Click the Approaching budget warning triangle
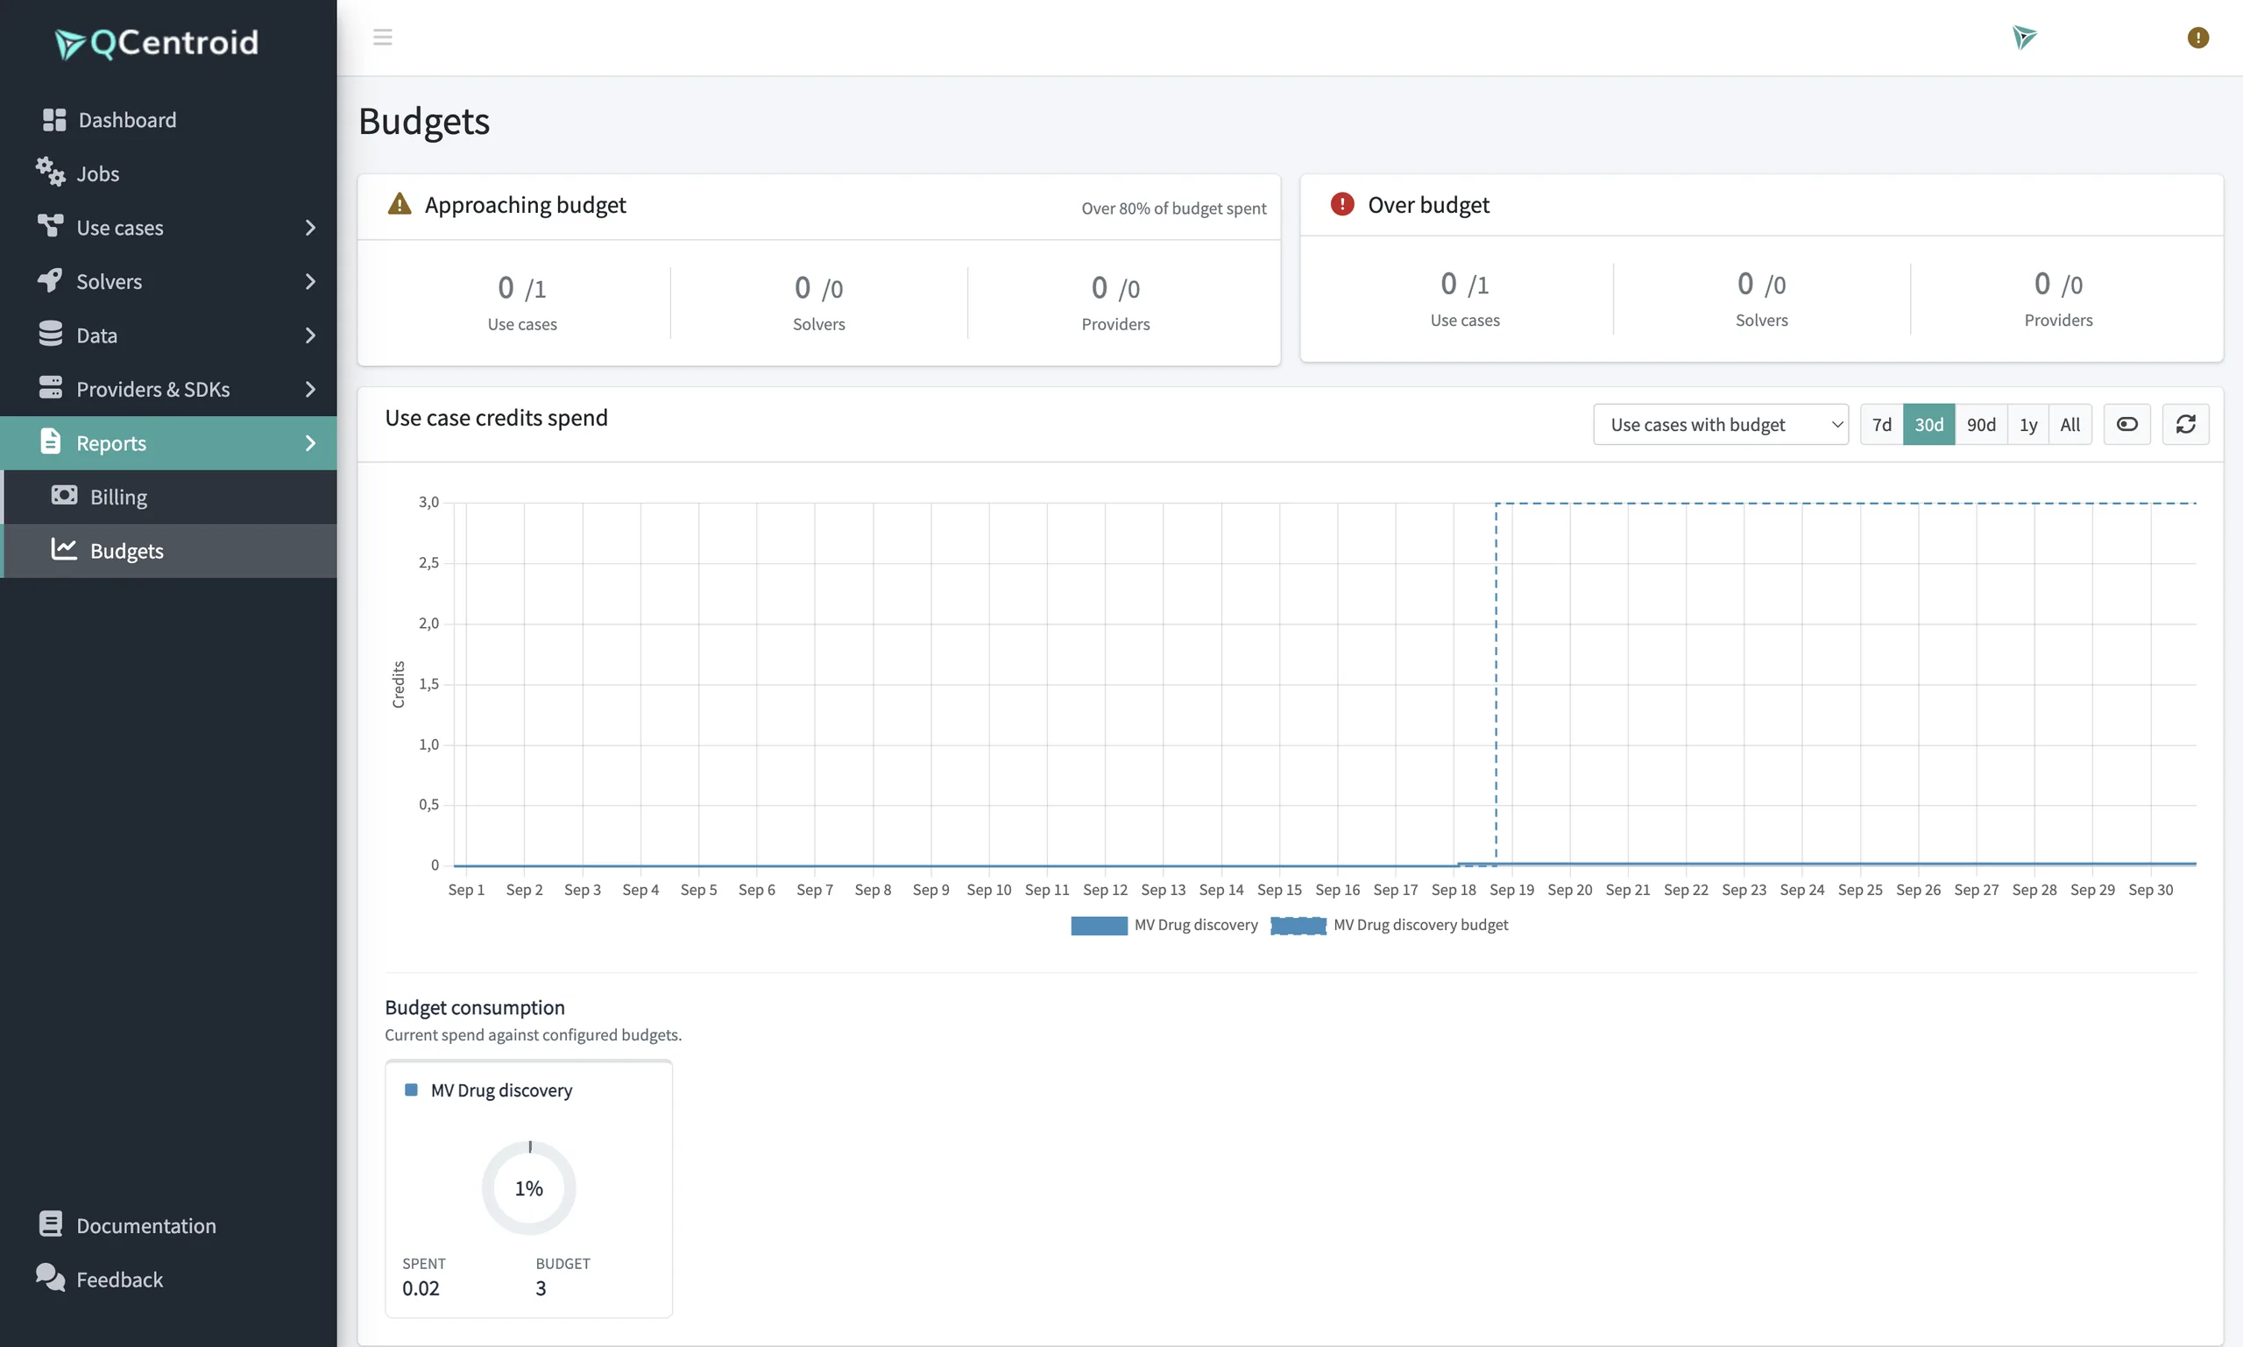2243x1347 pixels. tap(400, 203)
